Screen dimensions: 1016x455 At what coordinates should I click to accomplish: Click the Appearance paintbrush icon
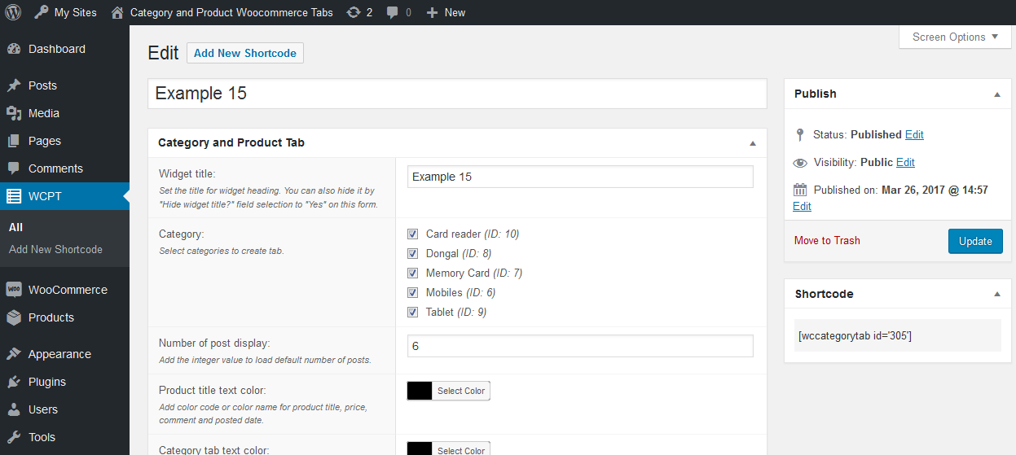(14, 354)
